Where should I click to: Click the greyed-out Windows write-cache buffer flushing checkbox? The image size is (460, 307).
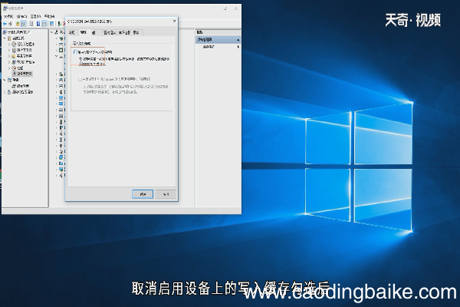[80, 79]
